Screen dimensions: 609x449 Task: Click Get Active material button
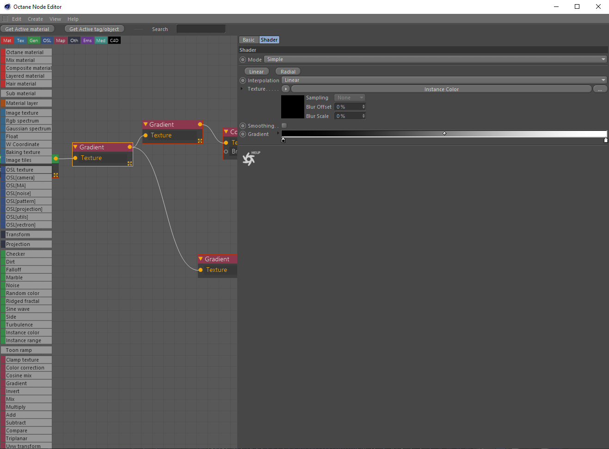coord(27,29)
